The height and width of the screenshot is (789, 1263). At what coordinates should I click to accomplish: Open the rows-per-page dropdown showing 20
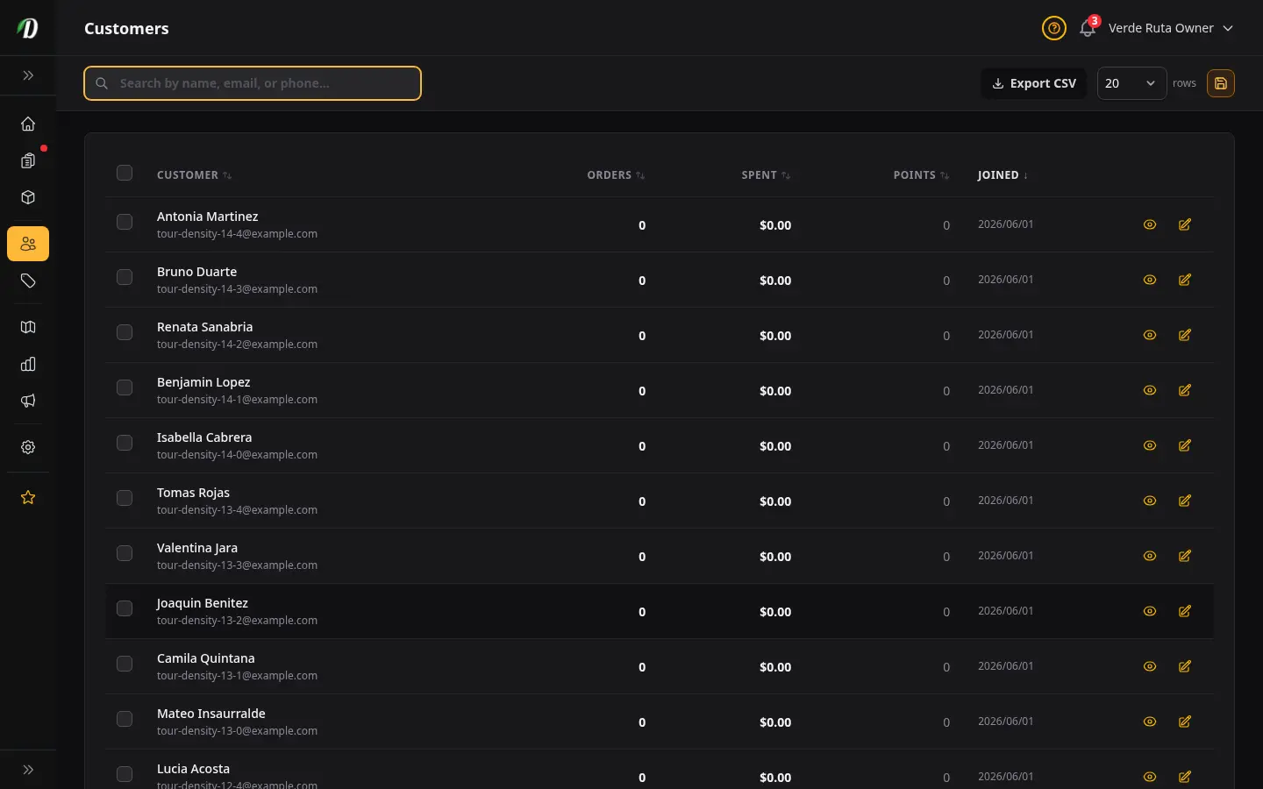[x=1131, y=83]
